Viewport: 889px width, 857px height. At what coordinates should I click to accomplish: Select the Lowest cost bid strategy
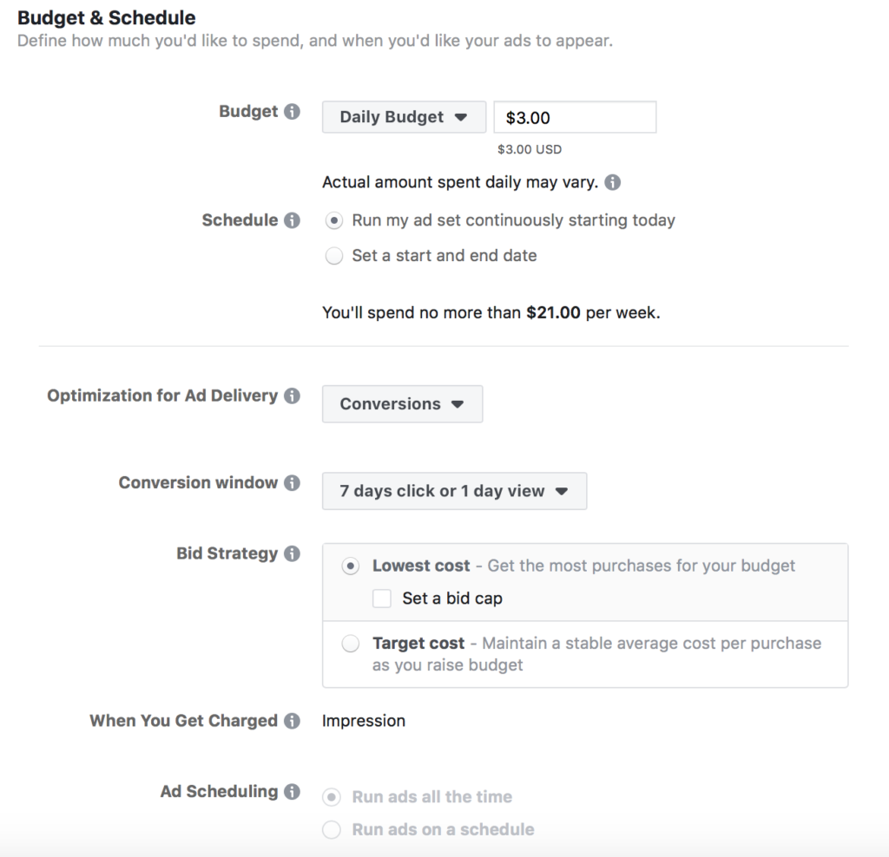pos(350,566)
